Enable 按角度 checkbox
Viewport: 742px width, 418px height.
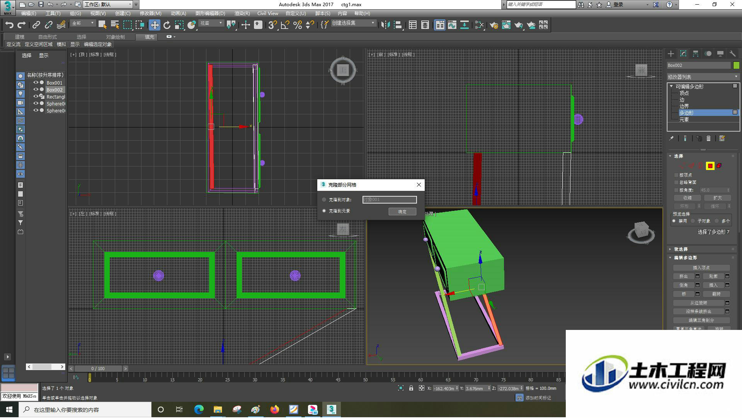tap(676, 190)
